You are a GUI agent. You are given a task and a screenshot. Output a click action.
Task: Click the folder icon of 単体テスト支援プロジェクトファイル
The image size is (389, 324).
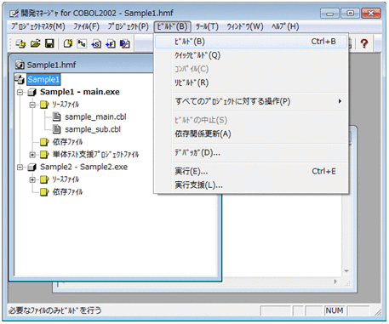click(x=44, y=155)
